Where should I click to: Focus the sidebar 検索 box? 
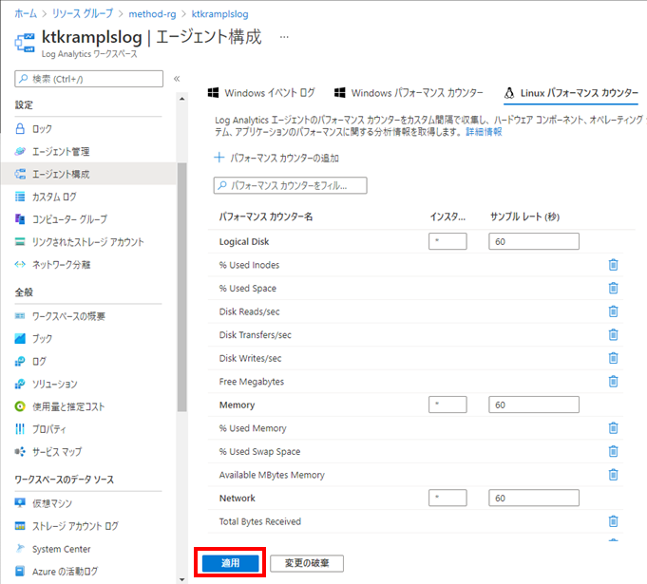tap(88, 79)
